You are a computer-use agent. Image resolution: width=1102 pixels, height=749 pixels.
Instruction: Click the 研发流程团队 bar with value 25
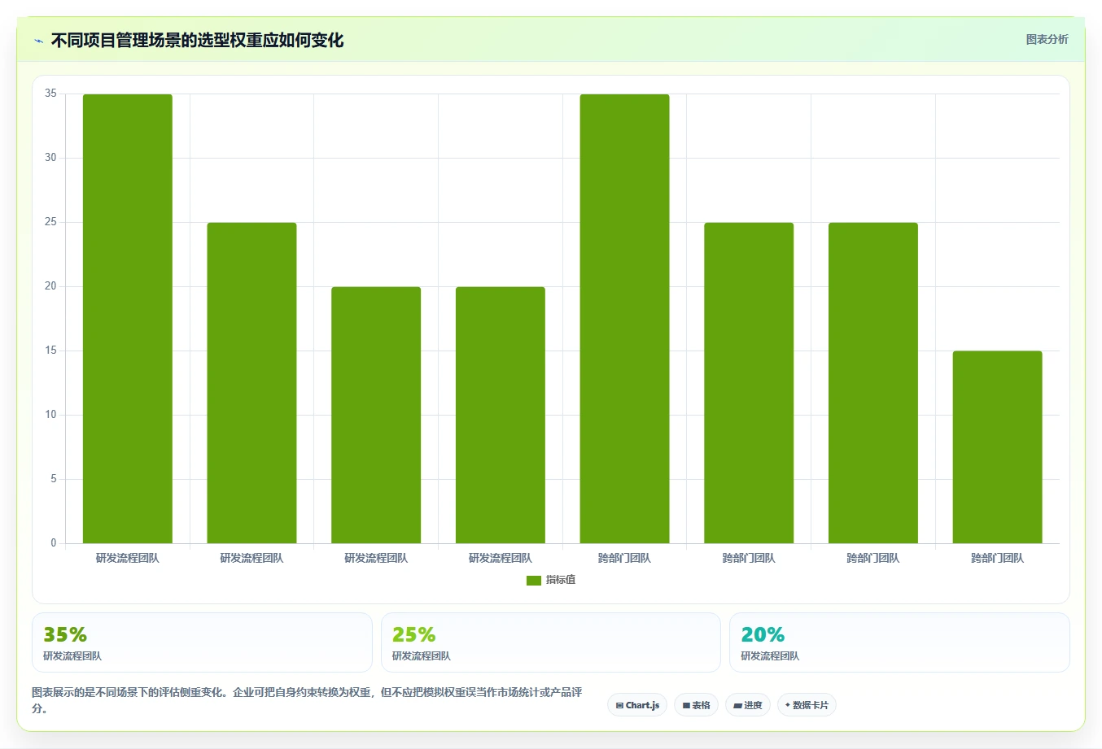251,383
